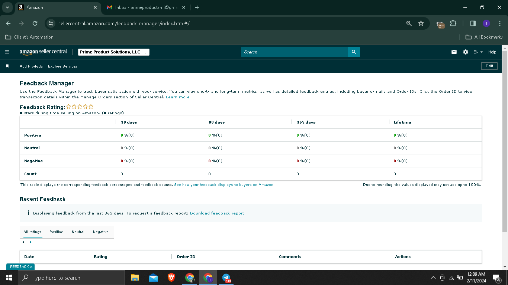Viewport: 508px width, 285px height.
Task: Click the page vertical scrollbar
Action: [x=505, y=141]
